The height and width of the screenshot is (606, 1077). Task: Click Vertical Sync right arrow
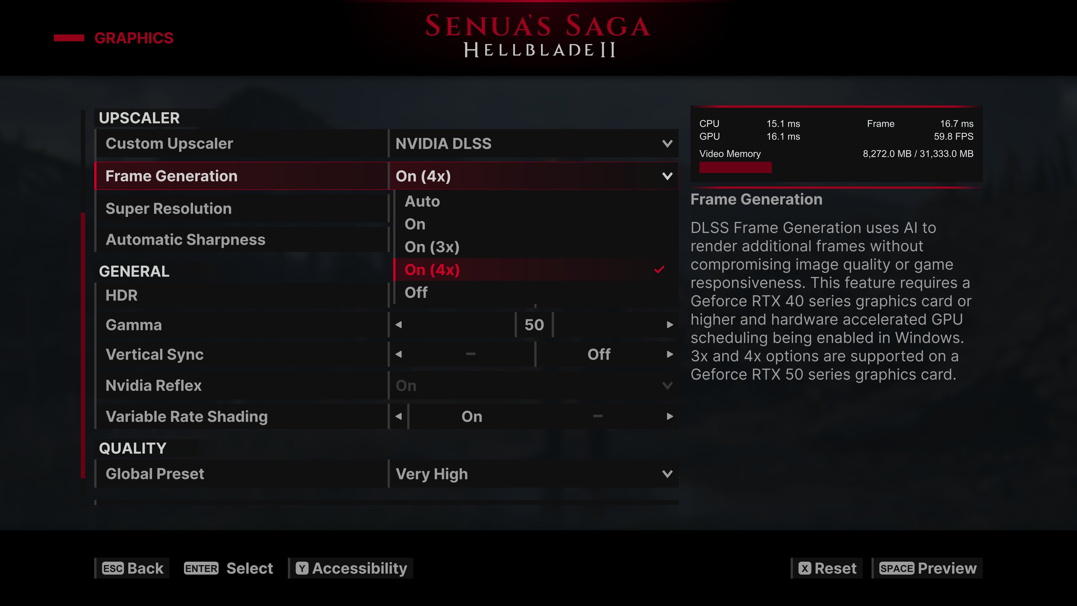pyautogui.click(x=670, y=354)
